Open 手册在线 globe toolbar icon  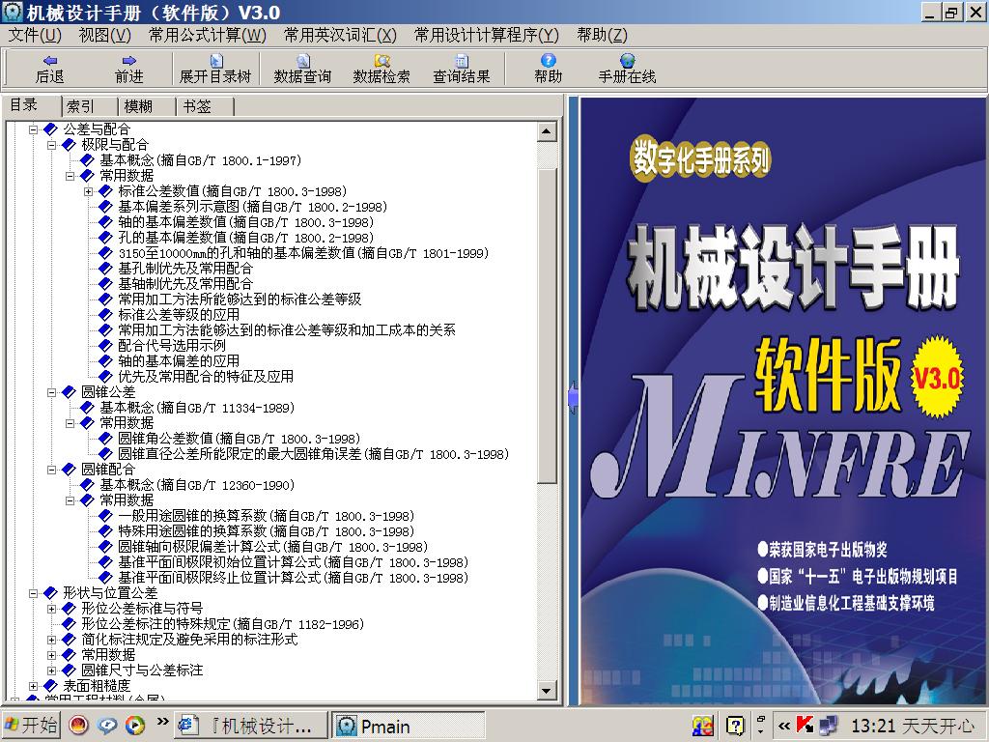click(627, 69)
